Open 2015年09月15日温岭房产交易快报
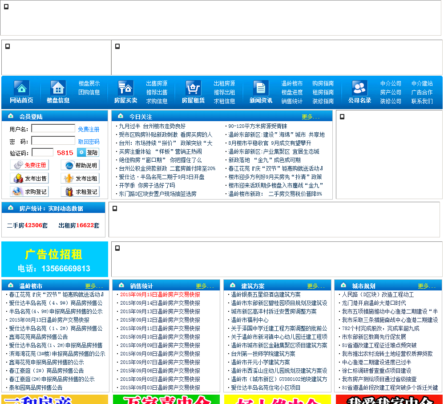444x404 pixels. [x=160, y=294]
